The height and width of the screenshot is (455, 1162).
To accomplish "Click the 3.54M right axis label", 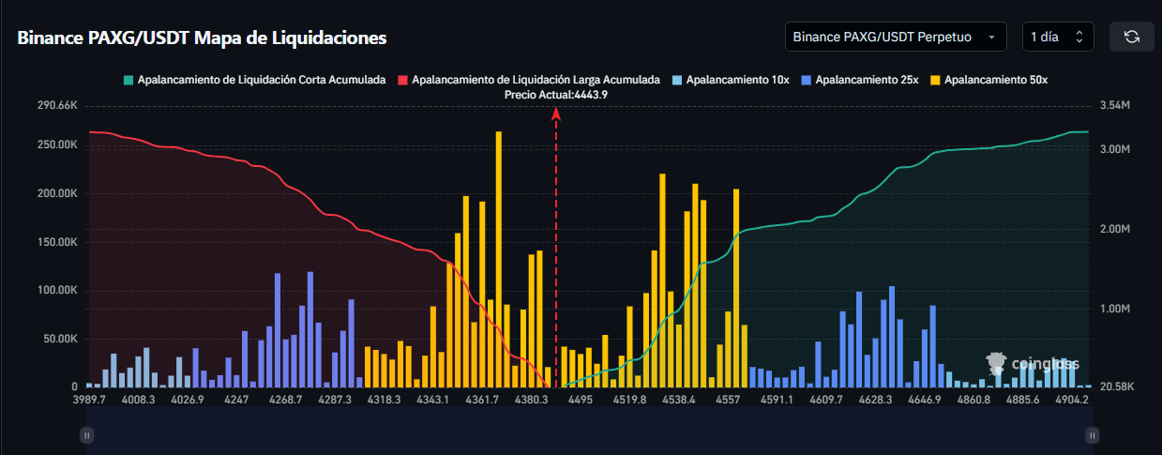I will point(1115,106).
